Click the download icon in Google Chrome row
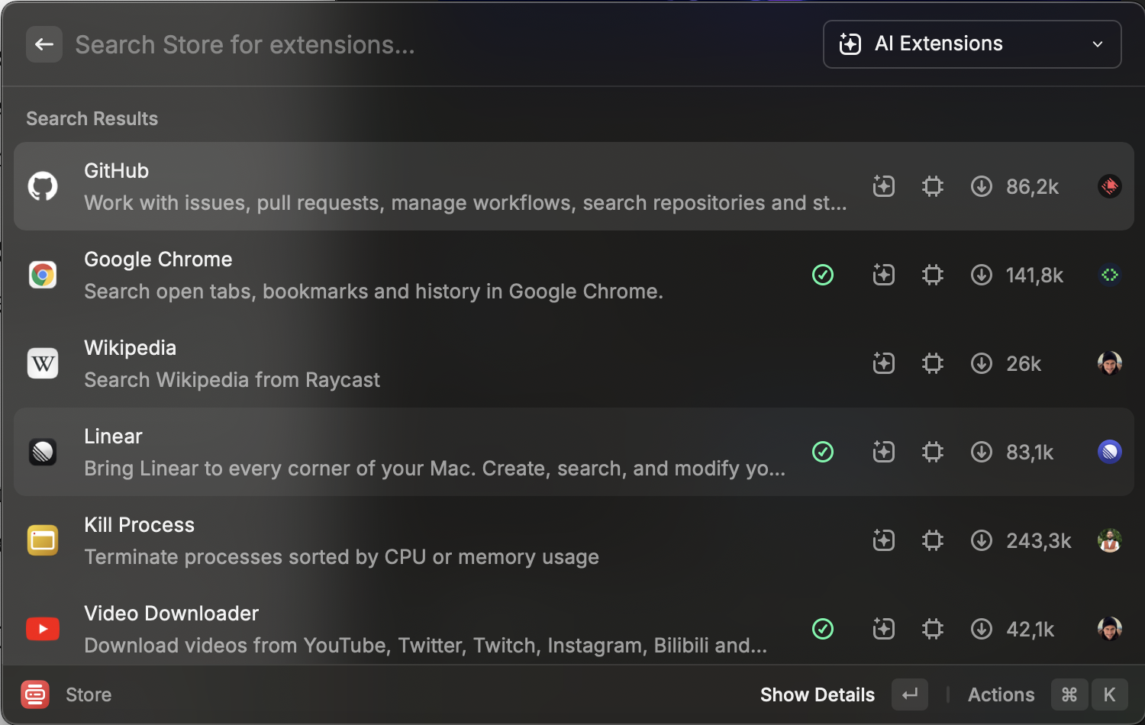 [x=982, y=275]
